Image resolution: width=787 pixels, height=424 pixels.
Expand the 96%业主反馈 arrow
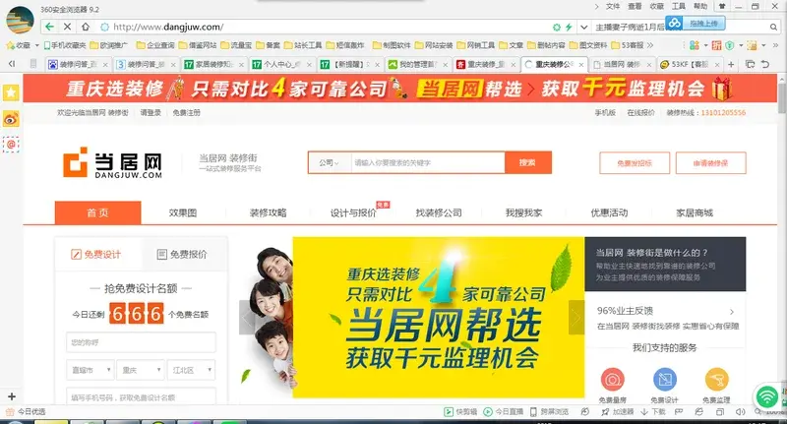pos(732,312)
